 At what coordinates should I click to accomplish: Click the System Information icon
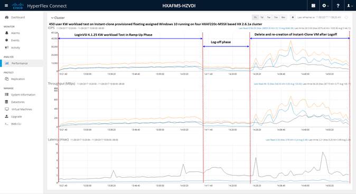pos(6,94)
